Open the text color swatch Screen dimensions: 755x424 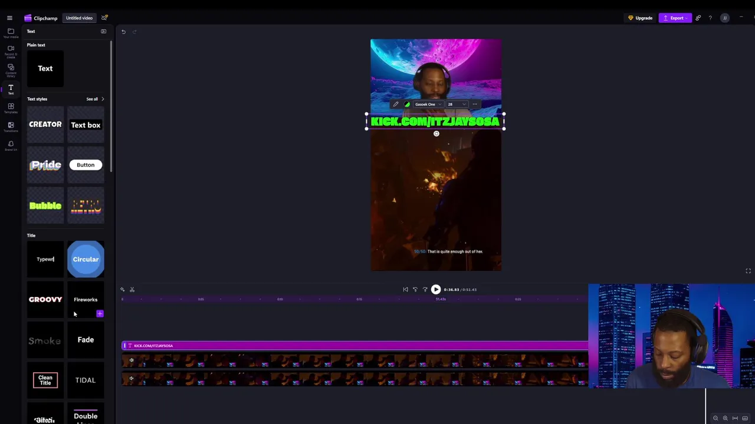407,104
